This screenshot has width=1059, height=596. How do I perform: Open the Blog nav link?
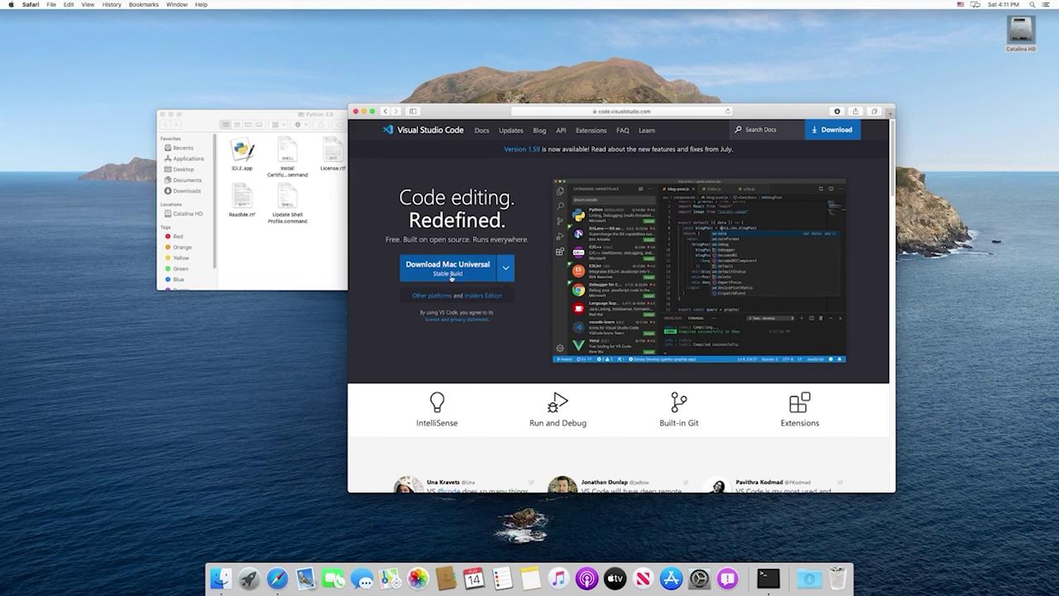(x=539, y=130)
